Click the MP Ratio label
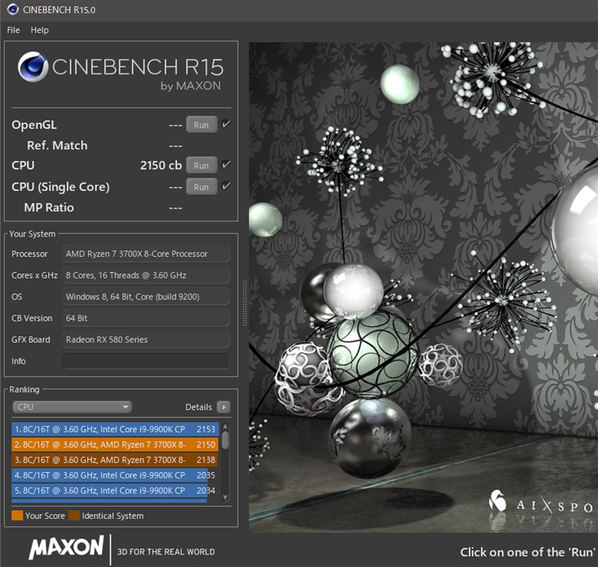The height and width of the screenshot is (567, 598). click(x=49, y=207)
